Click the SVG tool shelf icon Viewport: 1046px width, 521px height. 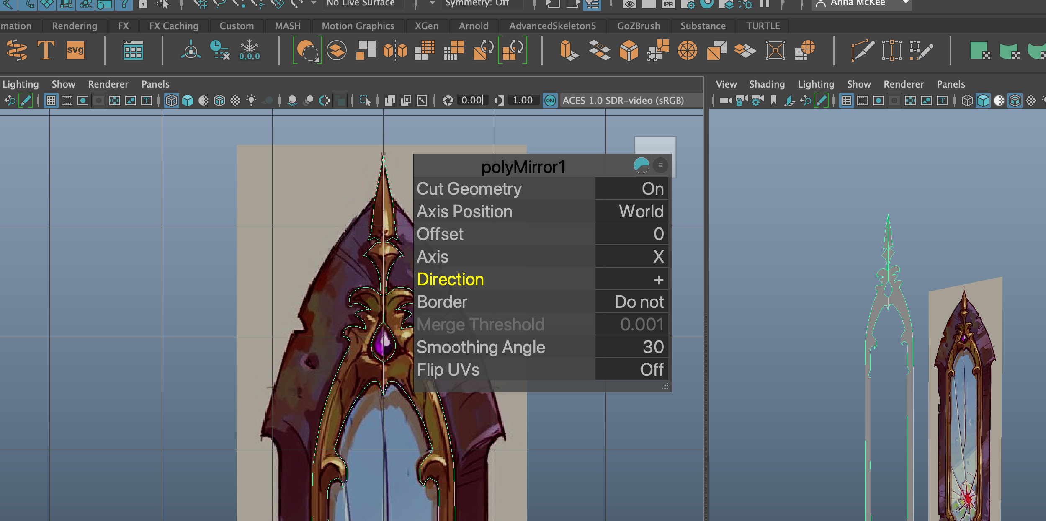tap(75, 51)
